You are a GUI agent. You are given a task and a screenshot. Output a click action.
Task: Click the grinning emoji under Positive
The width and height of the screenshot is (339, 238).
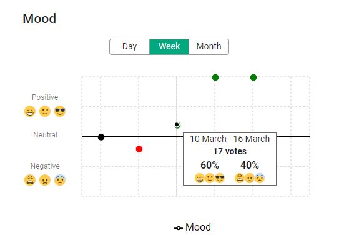coord(30,111)
